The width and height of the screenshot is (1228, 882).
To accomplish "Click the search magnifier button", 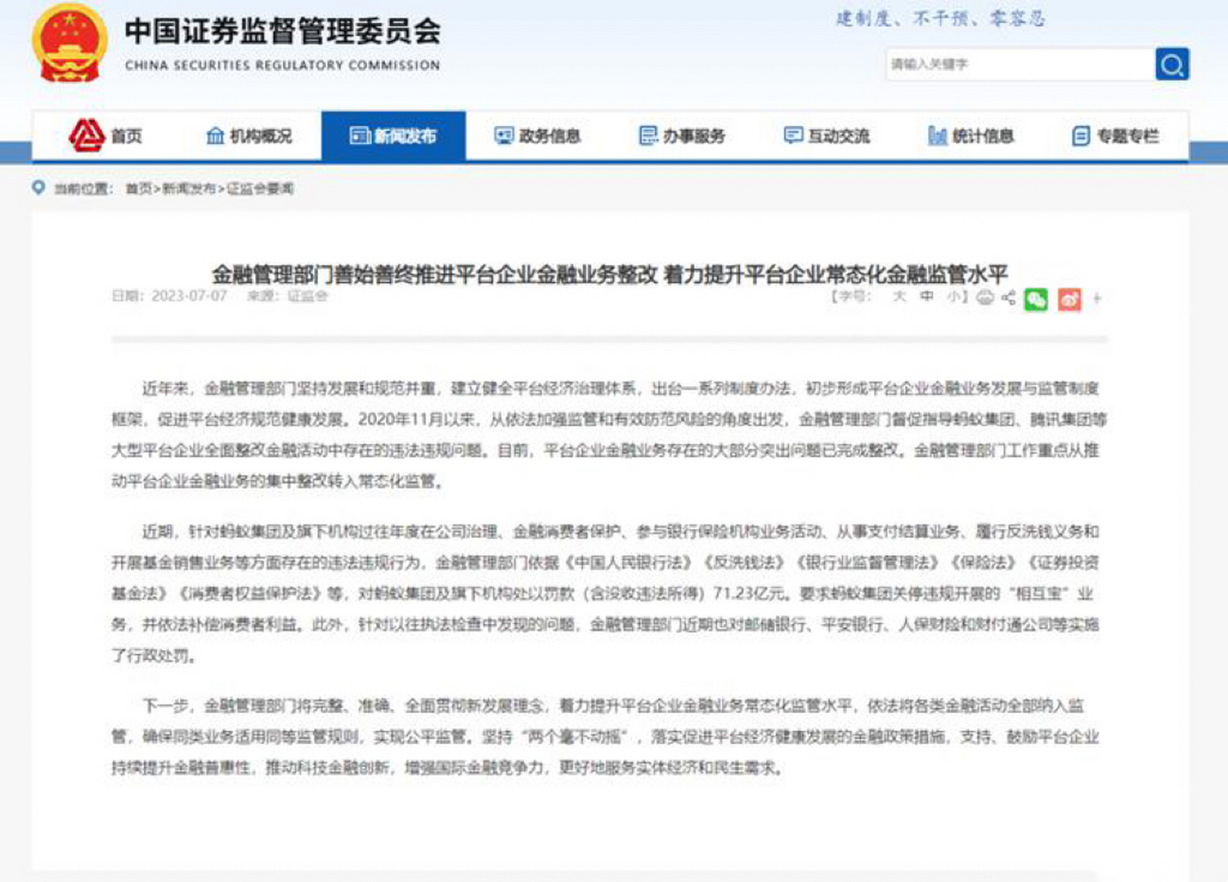I will coord(1172,64).
